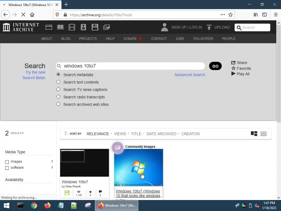Launch Chrome from the taskbar
The height and width of the screenshot is (211, 281).
(34, 206)
